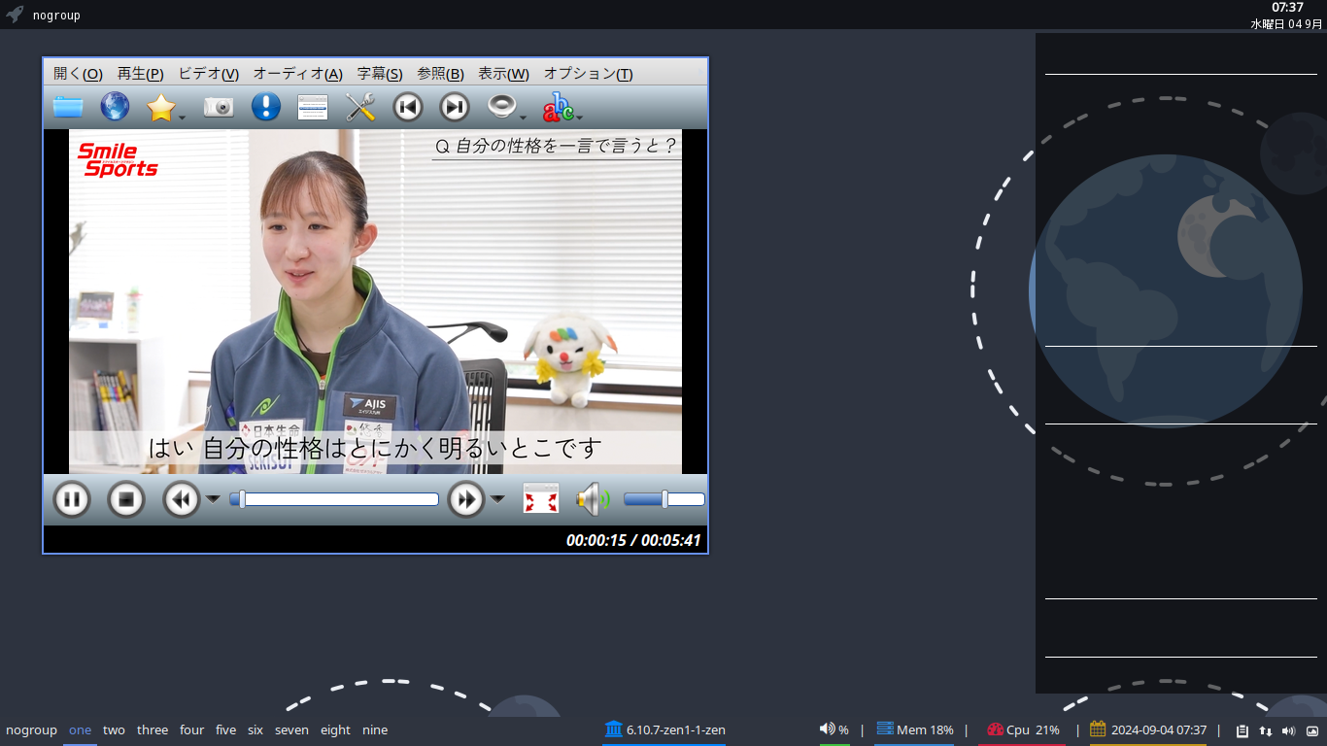Pause the video playback

71,499
